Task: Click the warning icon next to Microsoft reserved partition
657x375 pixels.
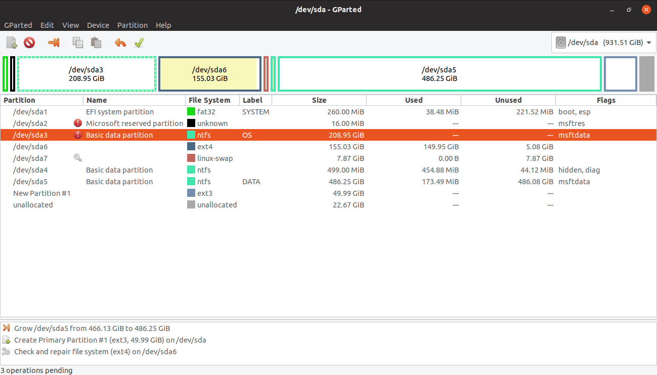Action: [x=77, y=123]
